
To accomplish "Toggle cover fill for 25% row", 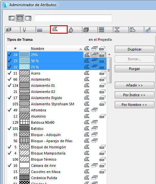I will click(95, 55).
